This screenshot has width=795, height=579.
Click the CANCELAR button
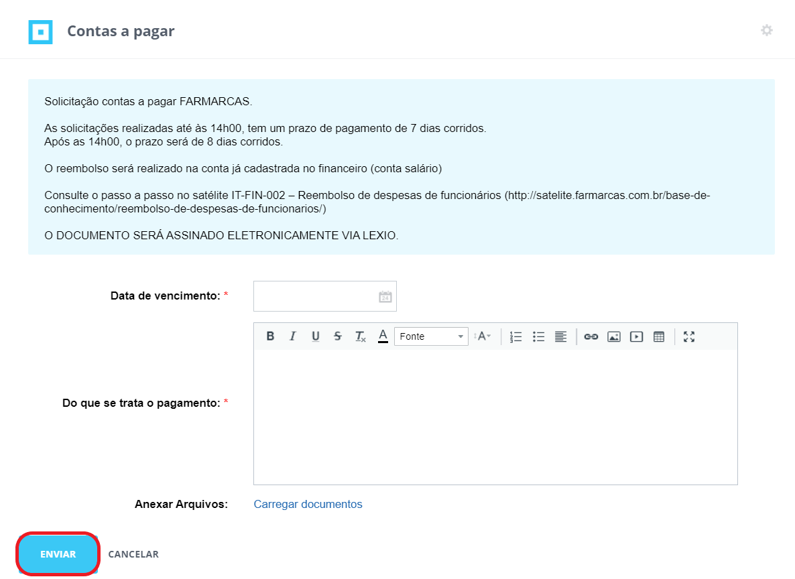click(x=133, y=554)
